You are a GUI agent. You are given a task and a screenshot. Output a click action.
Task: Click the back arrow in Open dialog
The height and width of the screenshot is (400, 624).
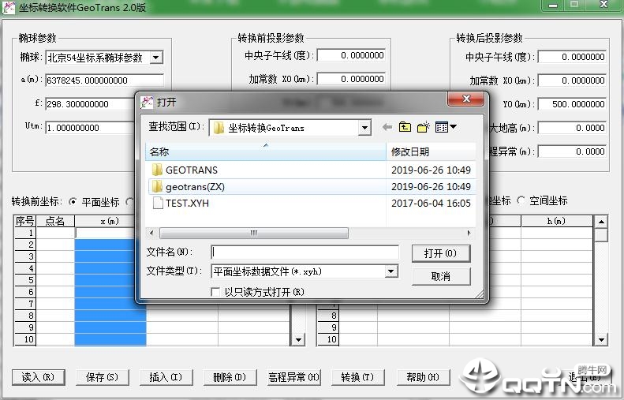tap(387, 127)
